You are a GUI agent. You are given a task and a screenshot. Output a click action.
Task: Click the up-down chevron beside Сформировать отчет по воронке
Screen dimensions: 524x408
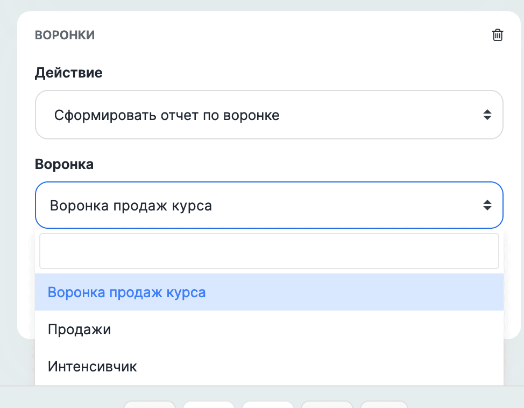487,114
